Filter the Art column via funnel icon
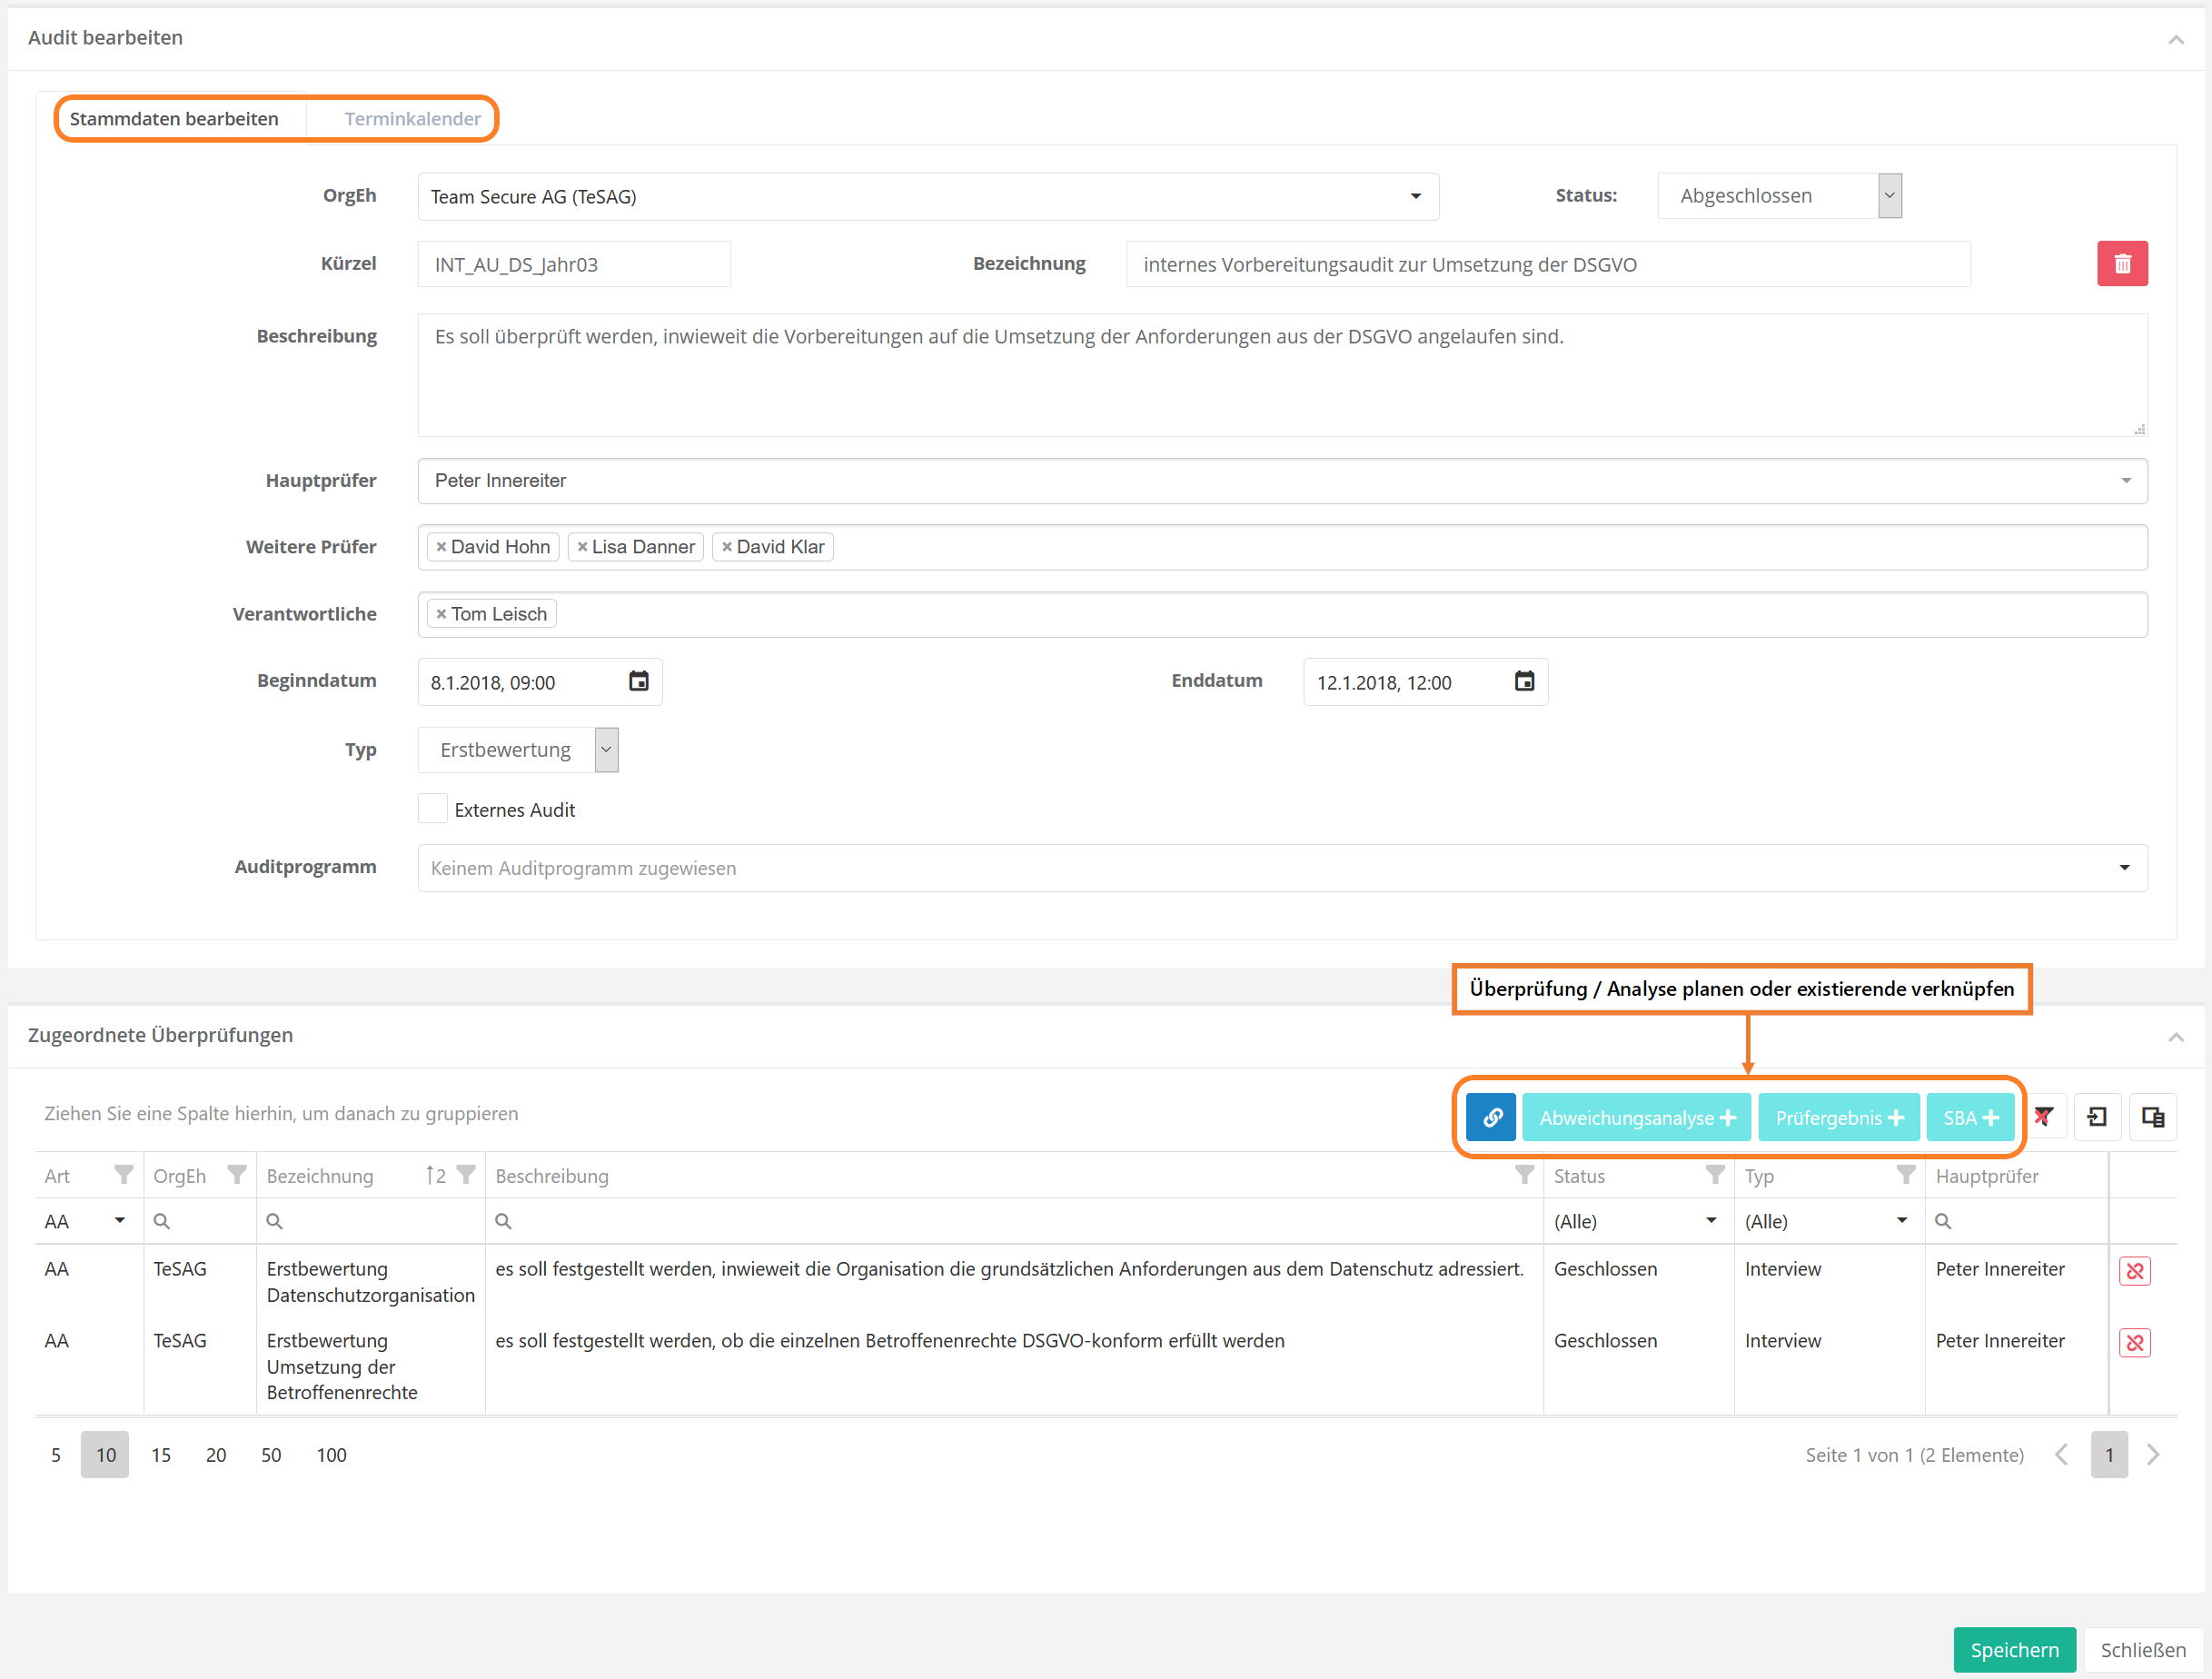2212x1679 pixels. tap(123, 1175)
